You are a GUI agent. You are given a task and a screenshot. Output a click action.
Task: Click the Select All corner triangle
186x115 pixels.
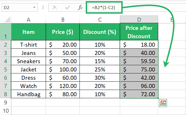7,19
